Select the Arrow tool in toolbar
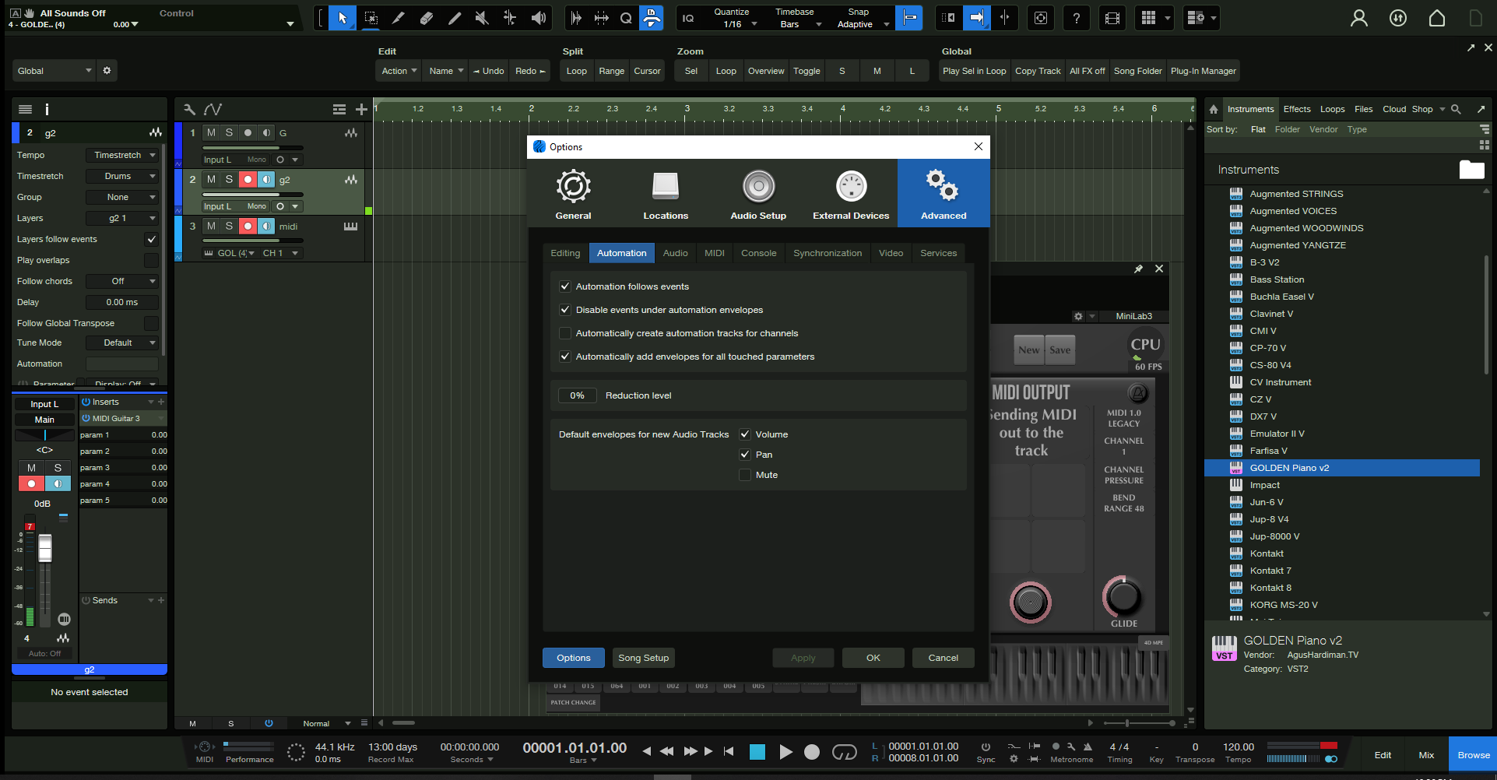Image resolution: width=1497 pixels, height=780 pixels. pos(343,18)
